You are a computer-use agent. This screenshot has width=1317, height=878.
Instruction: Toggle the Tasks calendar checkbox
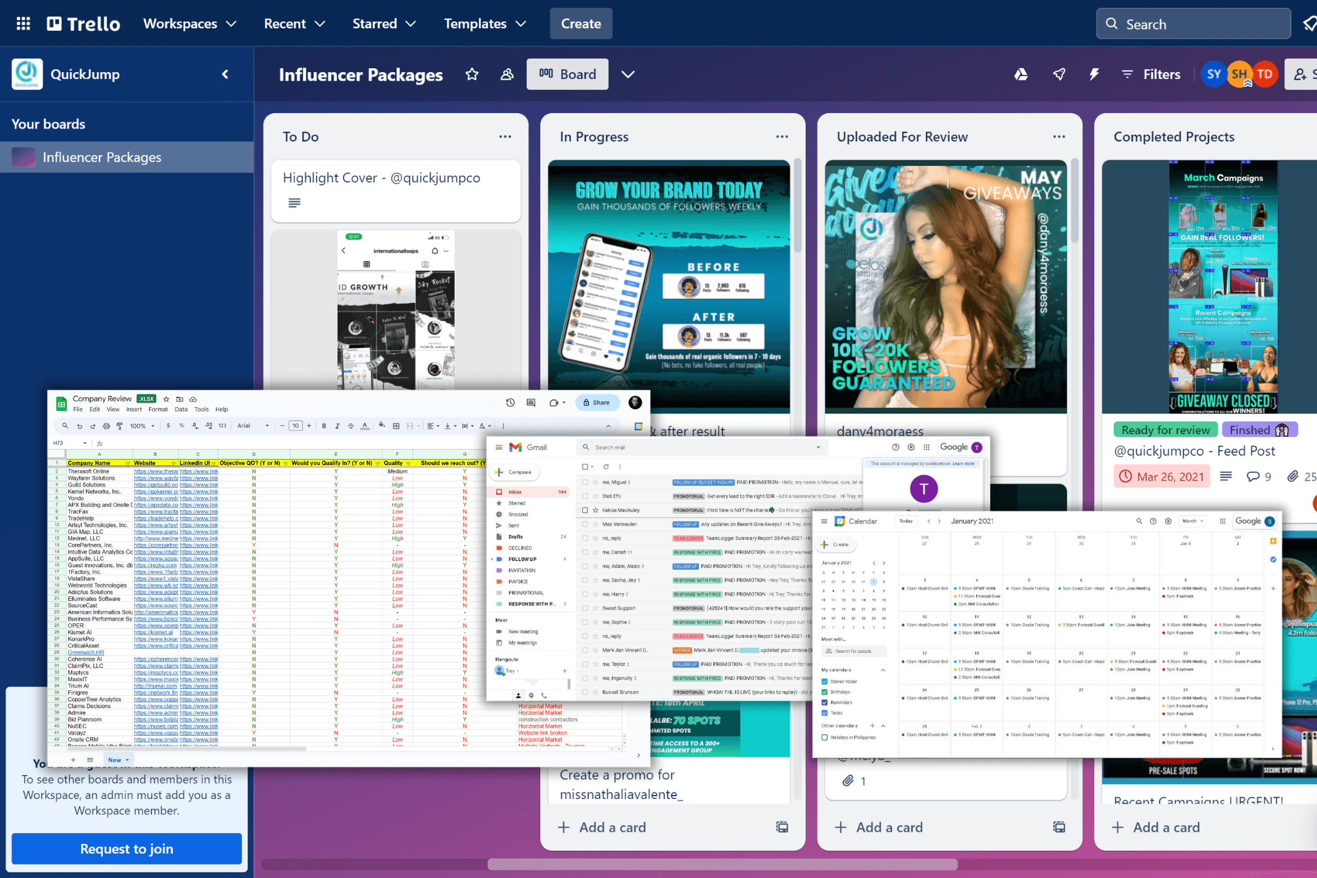824,713
